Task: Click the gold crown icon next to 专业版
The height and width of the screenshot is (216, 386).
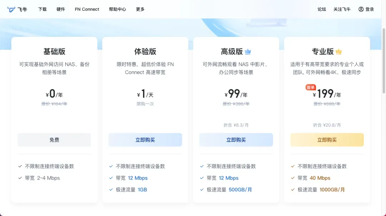Action: (339, 52)
